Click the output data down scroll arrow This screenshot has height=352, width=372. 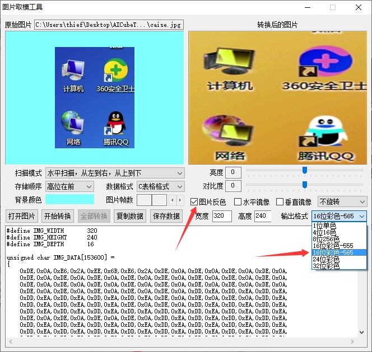(x=362, y=332)
